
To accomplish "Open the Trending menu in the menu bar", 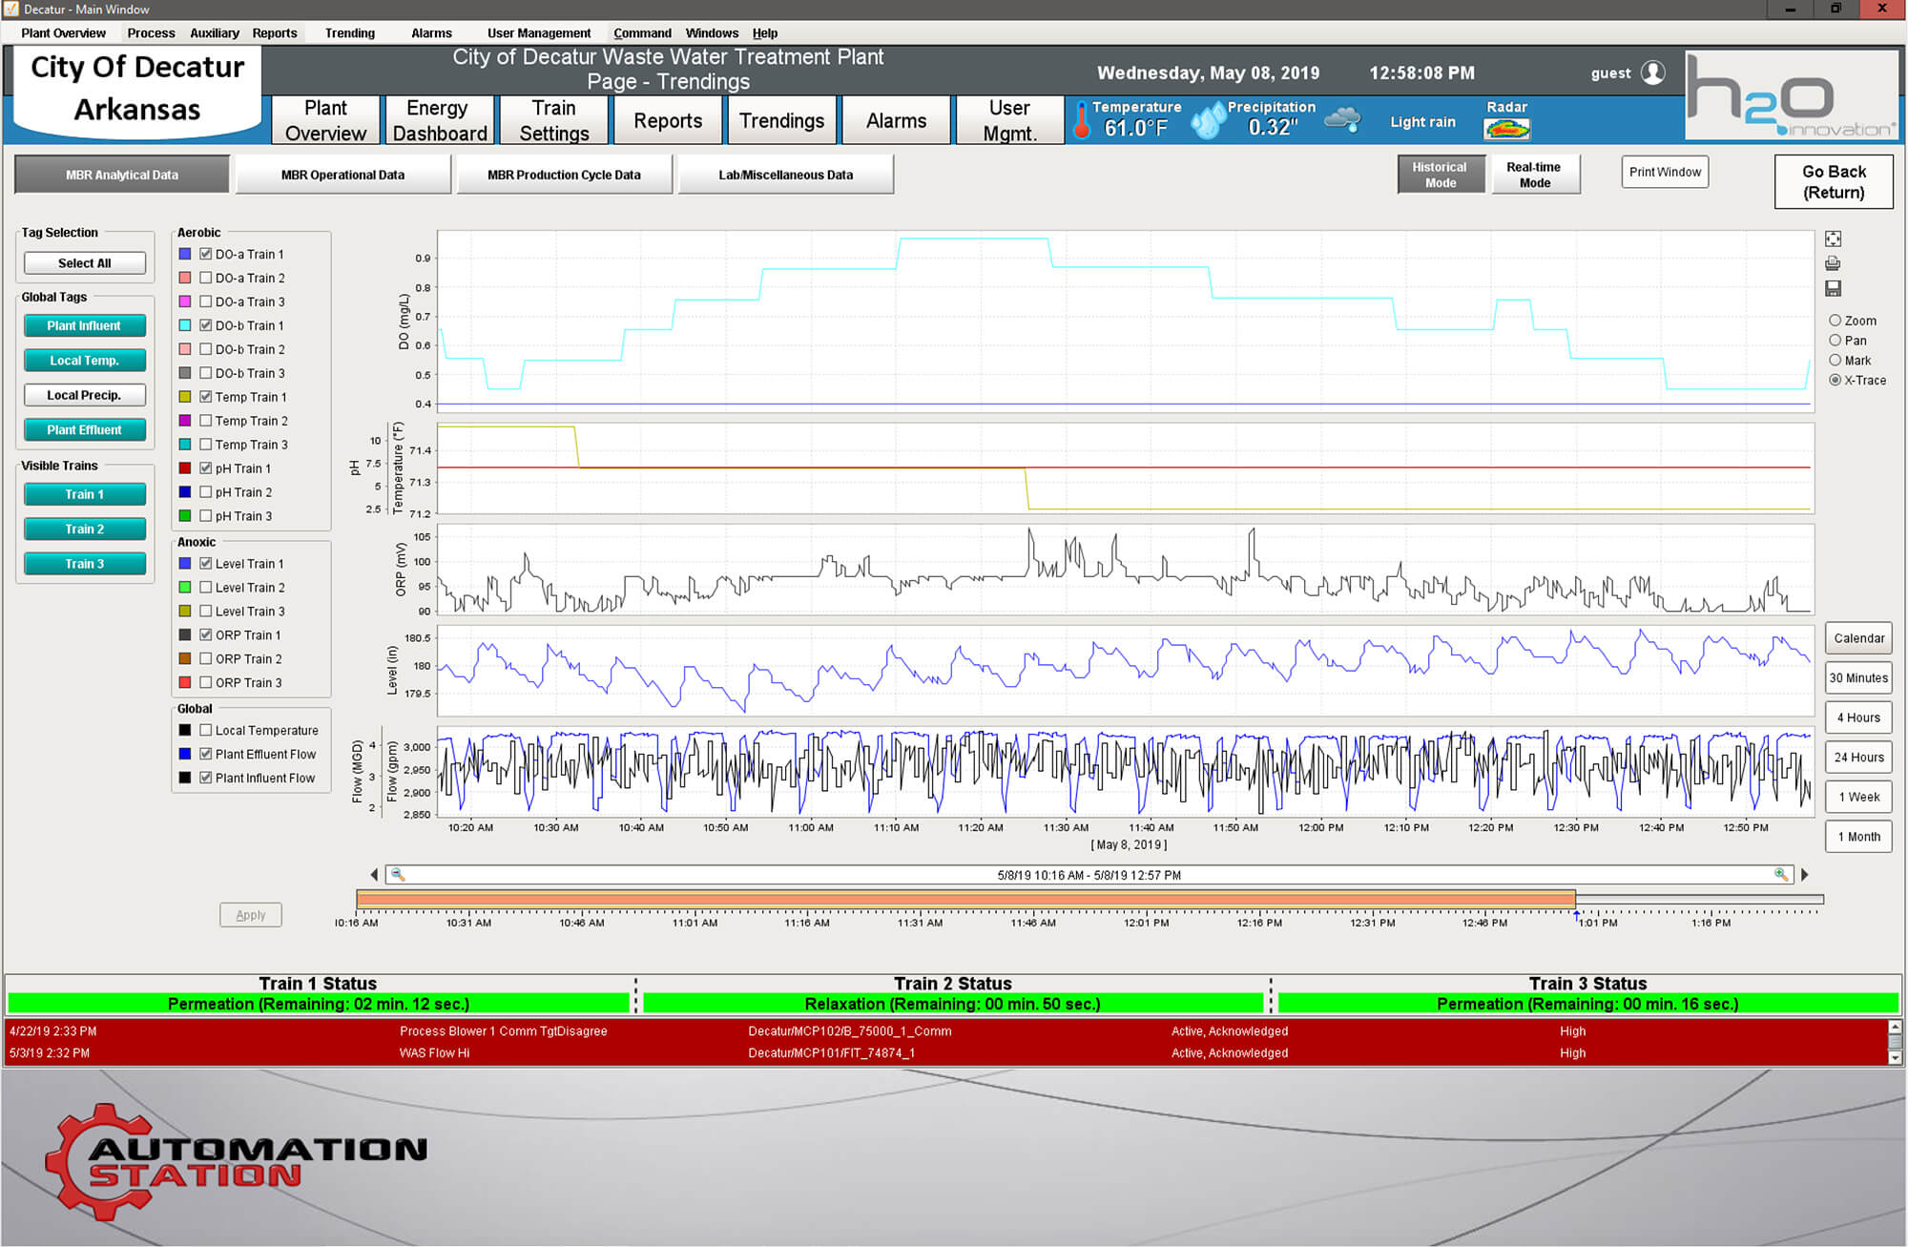I will 348,32.
